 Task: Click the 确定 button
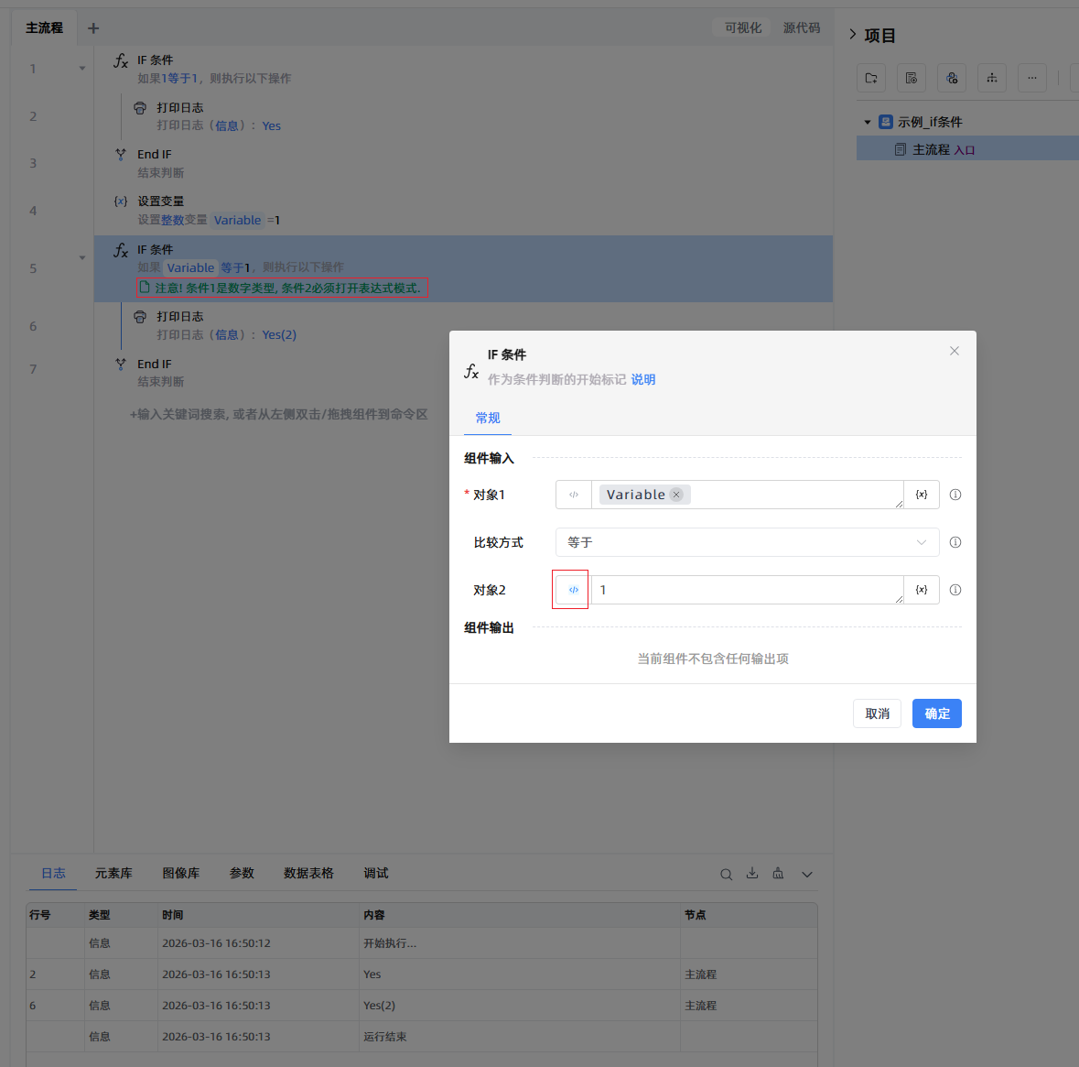pos(936,713)
